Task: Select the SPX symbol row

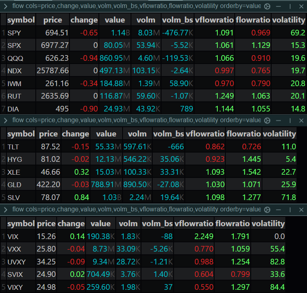Action: (153, 45)
